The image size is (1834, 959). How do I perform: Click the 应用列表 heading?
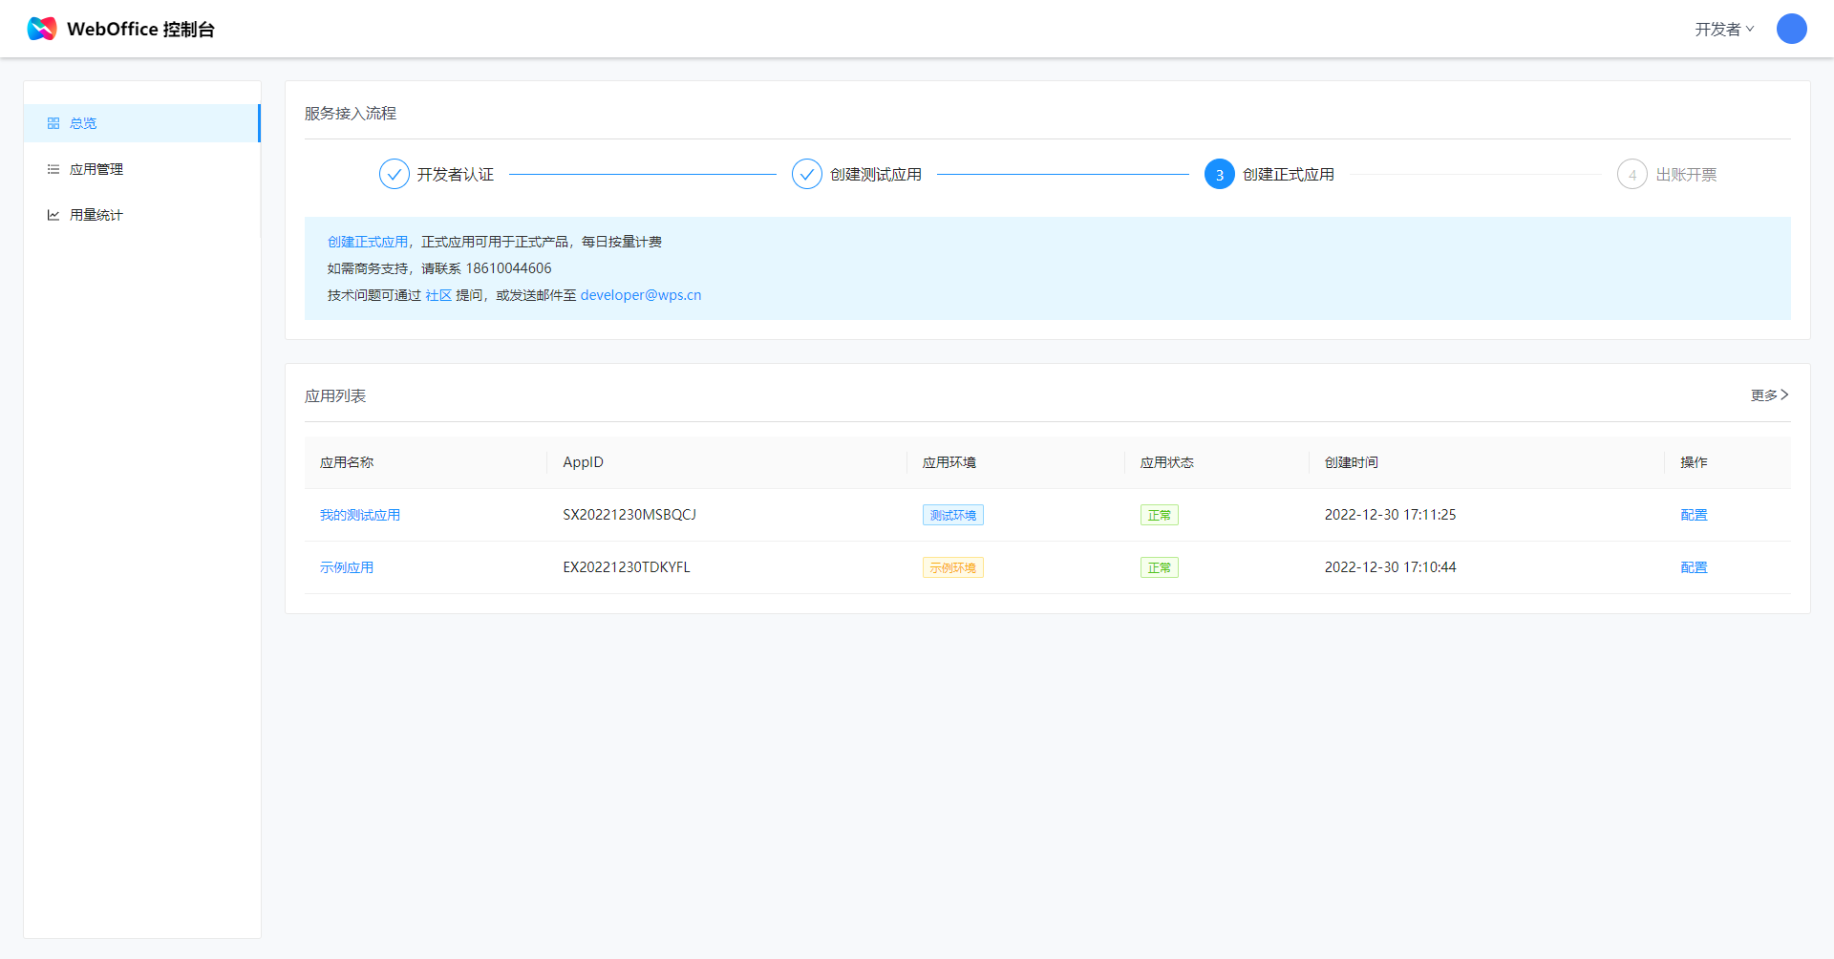click(x=335, y=396)
